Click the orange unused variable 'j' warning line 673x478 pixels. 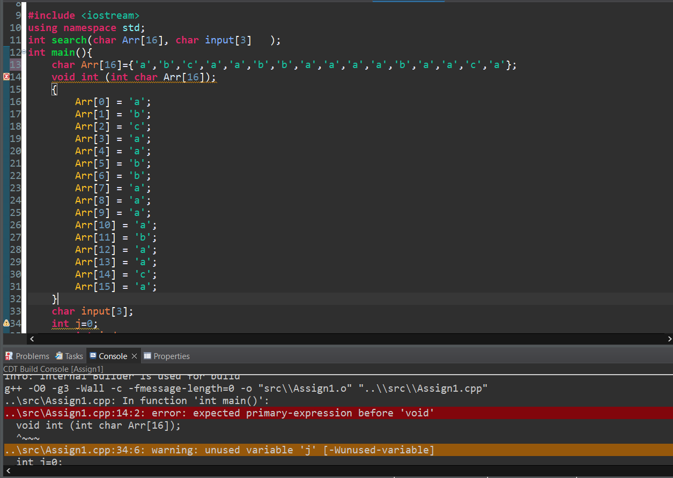pos(338,450)
